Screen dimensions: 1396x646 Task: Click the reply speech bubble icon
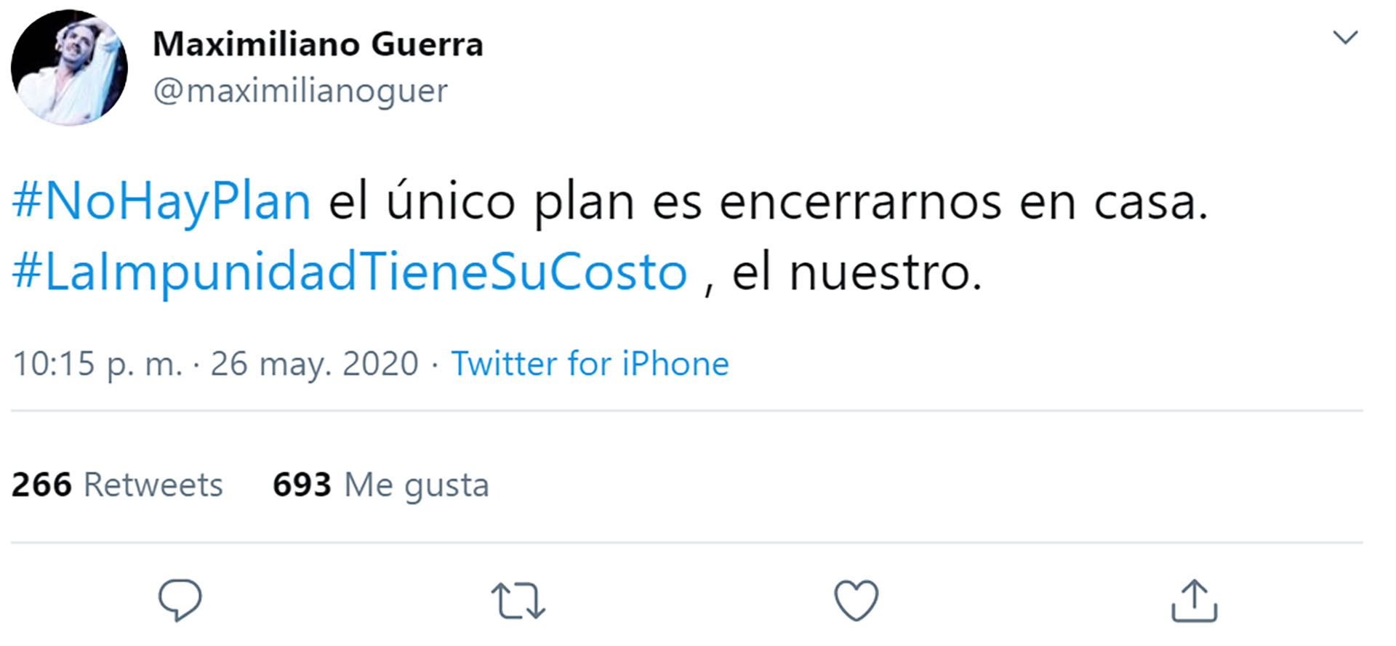pyautogui.click(x=180, y=600)
